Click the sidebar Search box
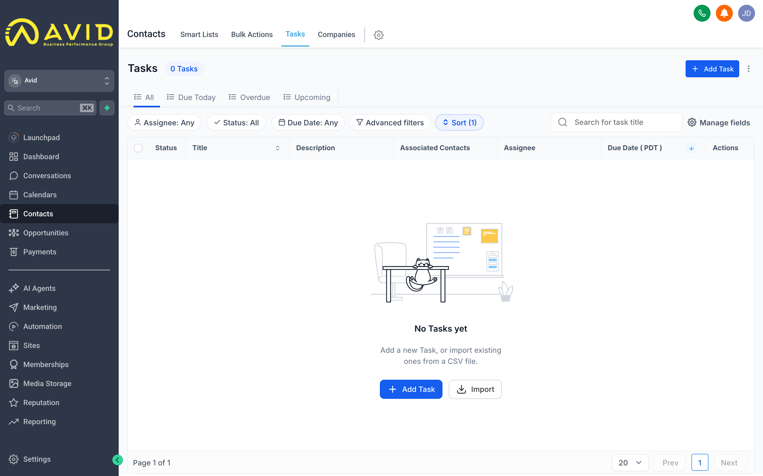 click(50, 108)
